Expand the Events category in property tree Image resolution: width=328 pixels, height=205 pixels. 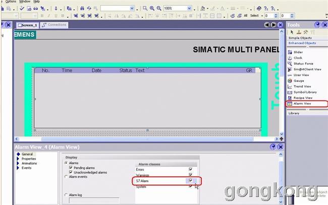click(18, 168)
